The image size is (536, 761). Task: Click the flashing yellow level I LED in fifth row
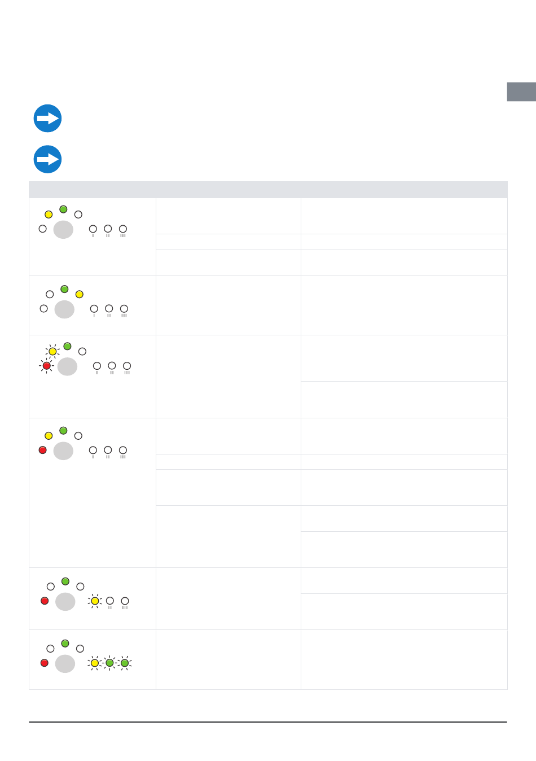[x=95, y=601]
